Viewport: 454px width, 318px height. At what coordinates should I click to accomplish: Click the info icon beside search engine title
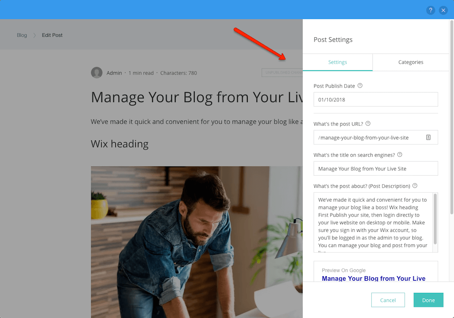point(400,154)
